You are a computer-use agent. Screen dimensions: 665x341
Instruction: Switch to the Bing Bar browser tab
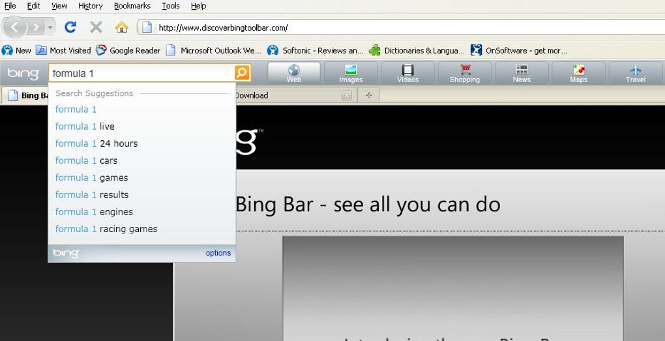(x=25, y=95)
